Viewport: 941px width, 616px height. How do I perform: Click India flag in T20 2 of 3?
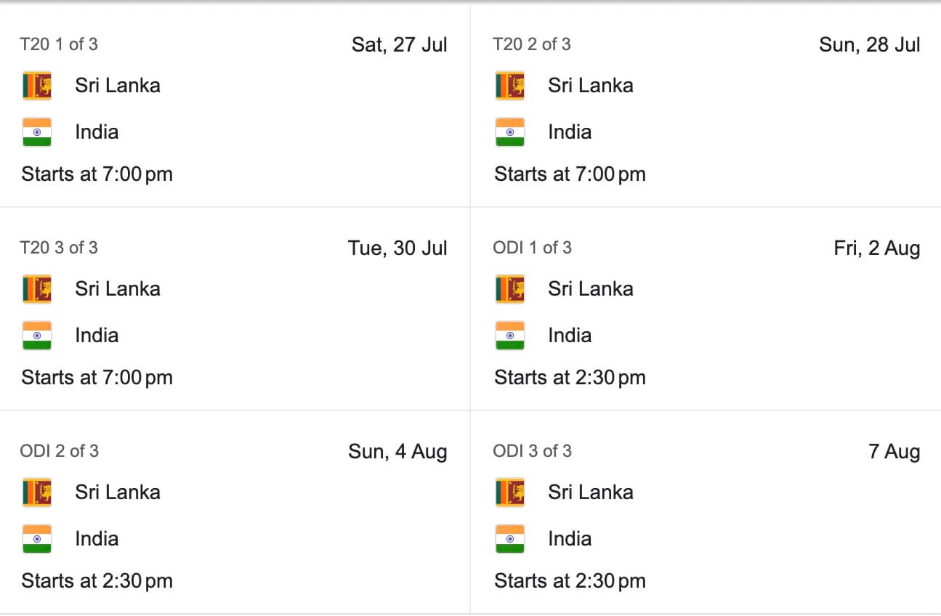[x=510, y=132]
